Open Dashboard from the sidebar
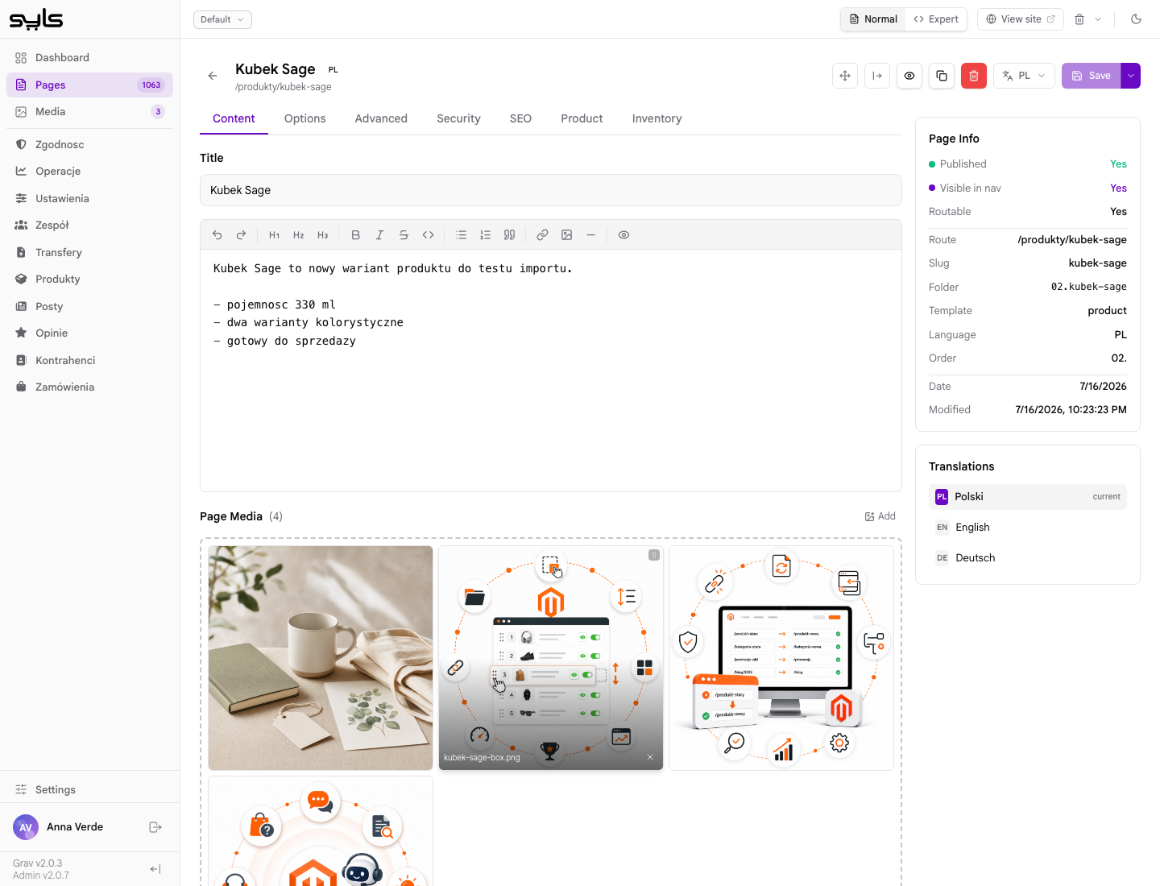The width and height of the screenshot is (1160, 886). pos(89,58)
